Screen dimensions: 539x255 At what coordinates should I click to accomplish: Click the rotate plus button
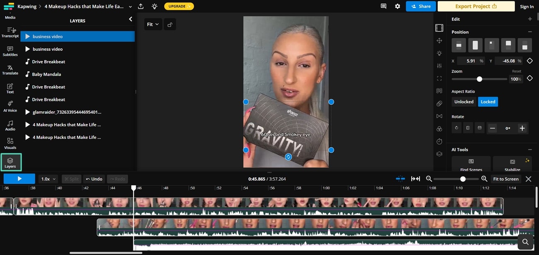(522, 128)
